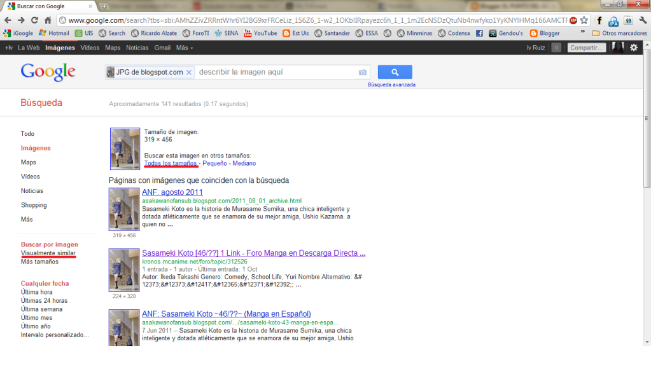Click the Mediano size link
This screenshot has width=651, height=365.
tap(244, 163)
